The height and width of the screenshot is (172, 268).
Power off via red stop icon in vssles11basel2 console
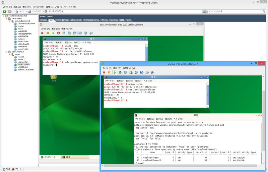(104, 72)
